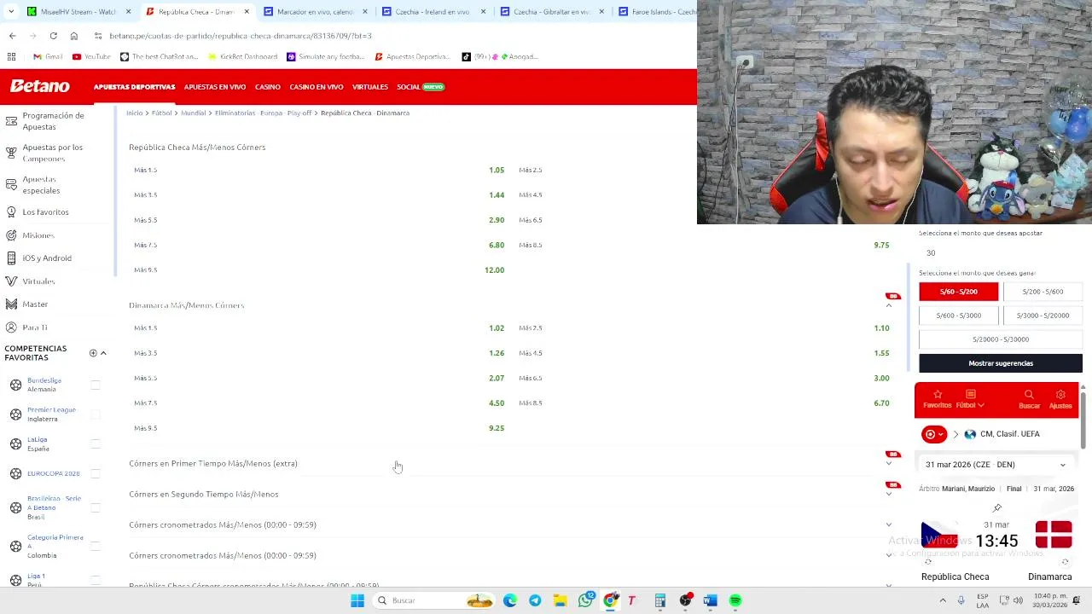Expand Córners en Segundo Tiempo Más/Menos
1092x614 pixels.
tap(889, 494)
